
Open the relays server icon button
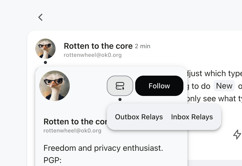tap(120, 86)
